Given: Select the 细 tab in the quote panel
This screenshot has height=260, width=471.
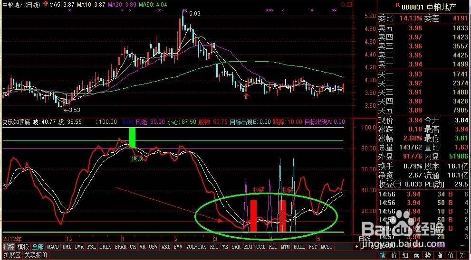Looking at the screenshot, I should [405, 256].
